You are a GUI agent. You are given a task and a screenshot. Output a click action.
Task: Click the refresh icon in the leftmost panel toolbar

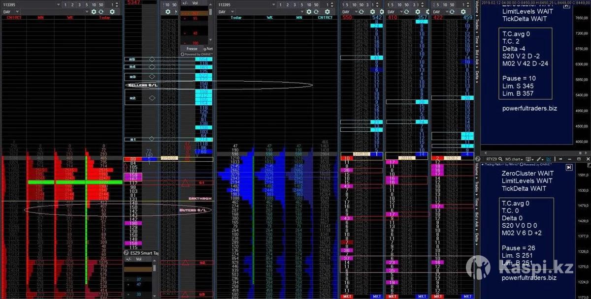click(100, 11)
